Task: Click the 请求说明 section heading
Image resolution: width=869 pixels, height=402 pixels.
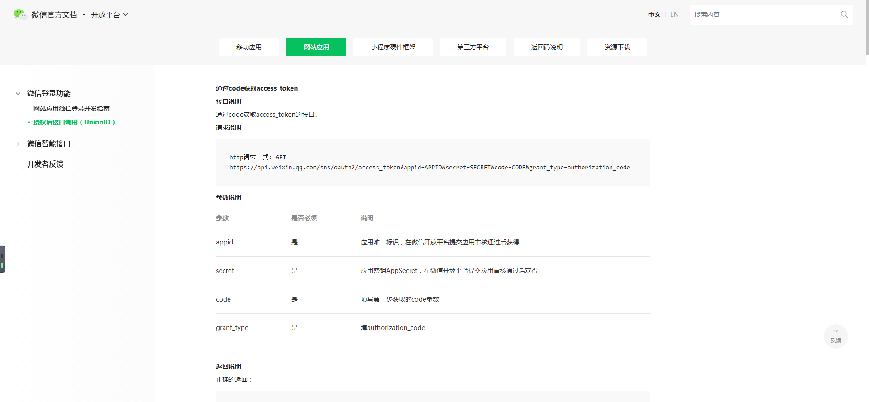Action: 229,128
